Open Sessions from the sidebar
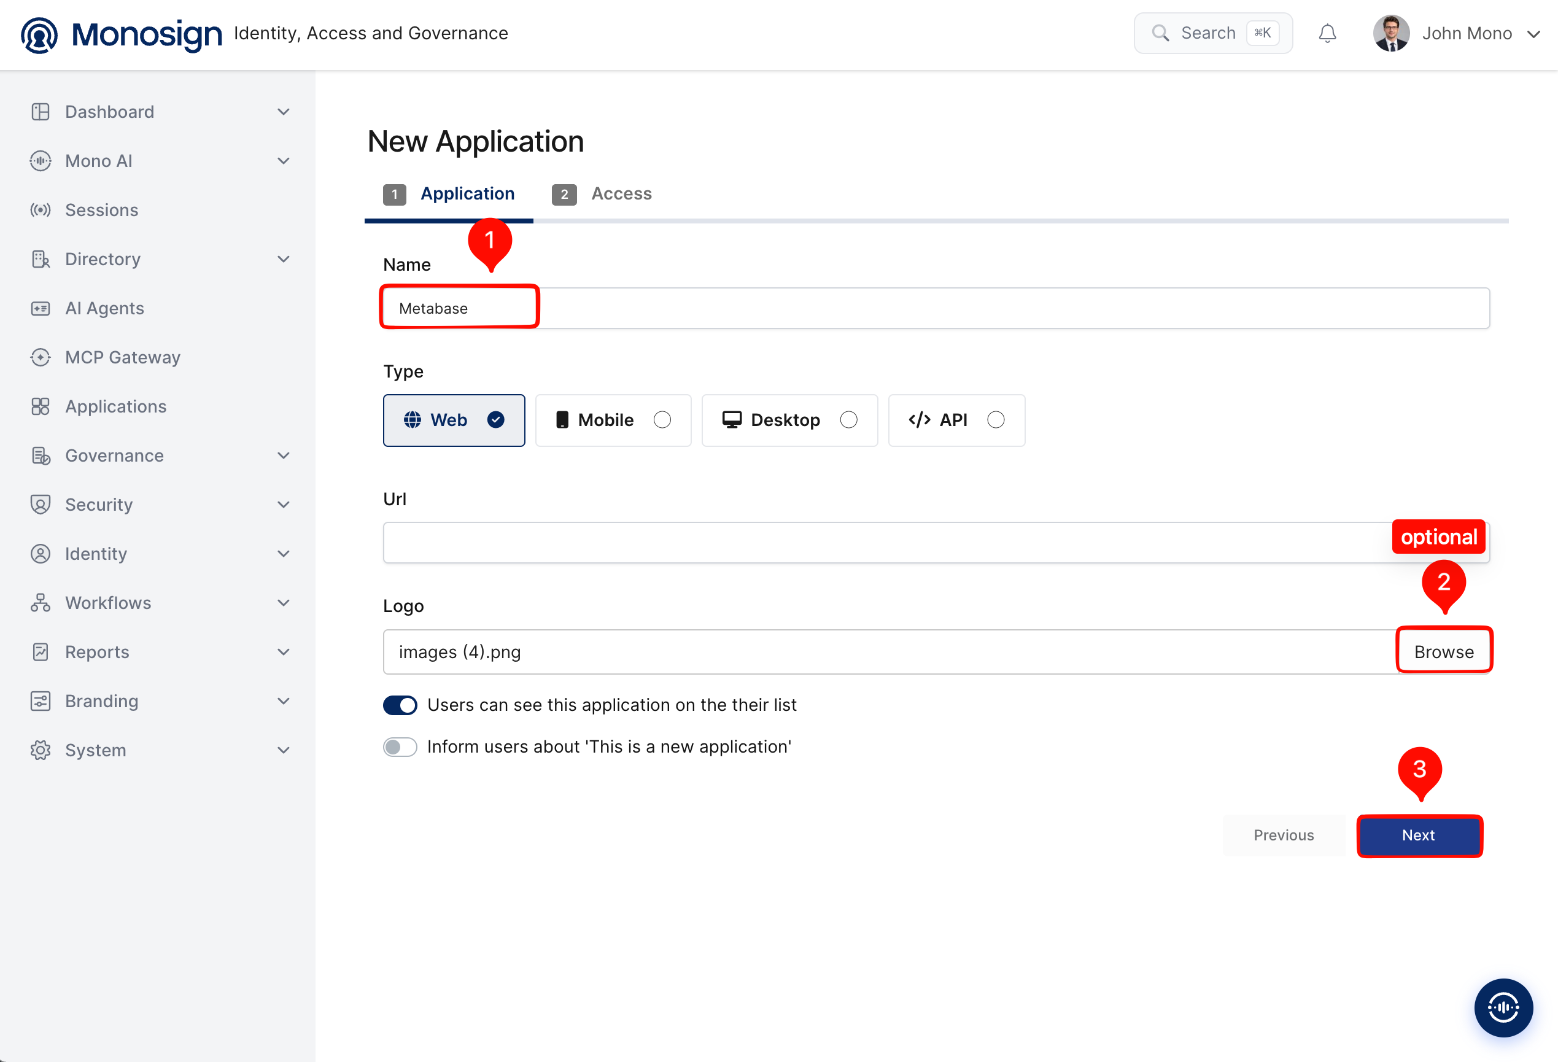1558x1062 pixels. [x=101, y=210]
